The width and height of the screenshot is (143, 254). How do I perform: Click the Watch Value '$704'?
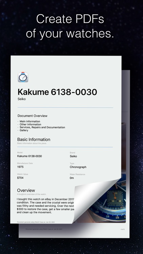click(20, 178)
